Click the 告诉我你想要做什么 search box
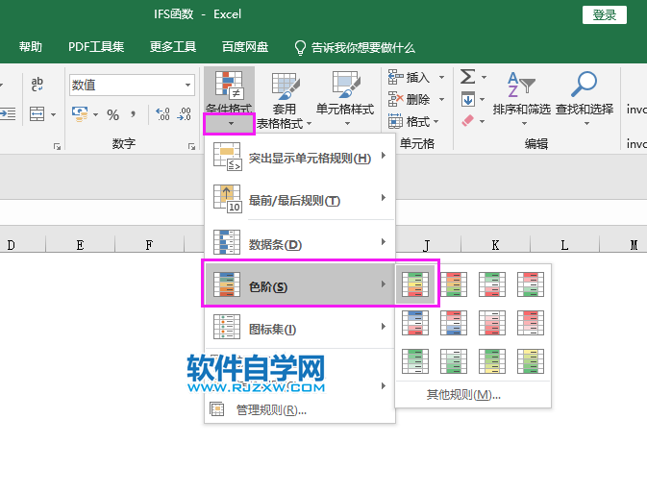Screen dimensions: 647x493 coord(355,48)
